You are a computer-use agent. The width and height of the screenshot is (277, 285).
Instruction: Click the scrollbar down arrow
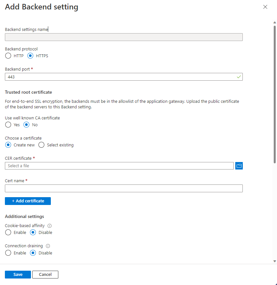(275, 261)
